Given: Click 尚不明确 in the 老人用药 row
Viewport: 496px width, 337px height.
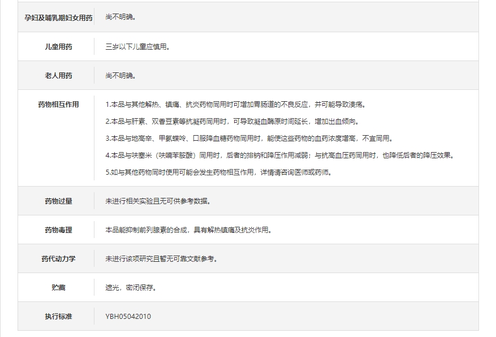Looking at the screenshot, I should click(120, 75).
